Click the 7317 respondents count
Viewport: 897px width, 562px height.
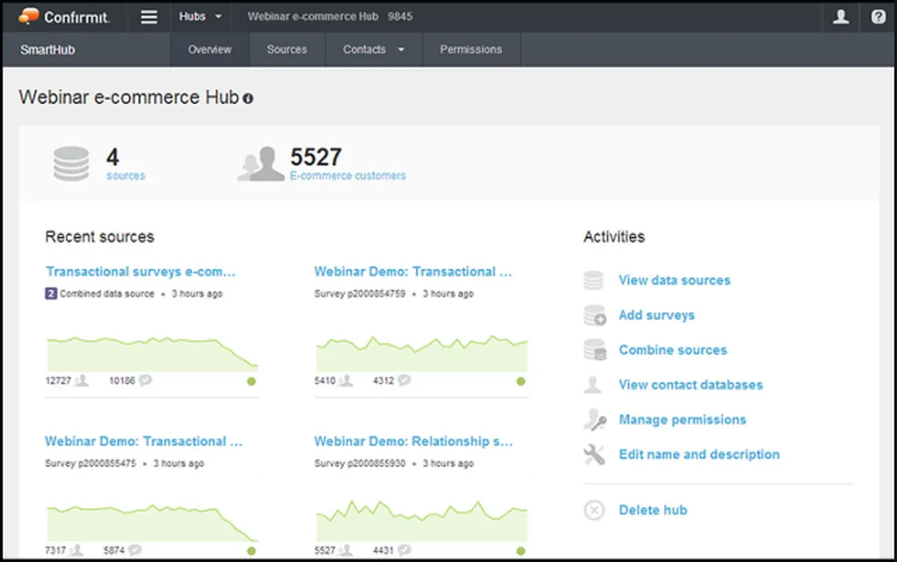[x=55, y=551]
